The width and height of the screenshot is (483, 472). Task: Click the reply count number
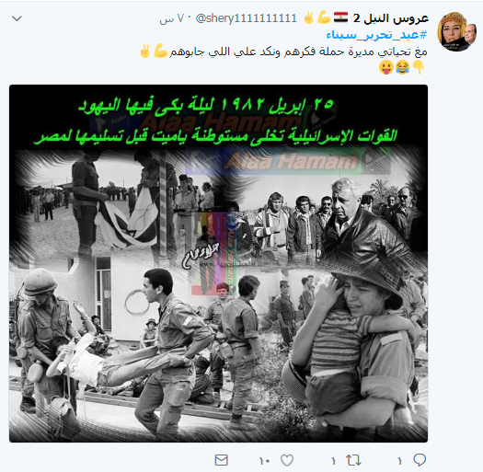399,461
